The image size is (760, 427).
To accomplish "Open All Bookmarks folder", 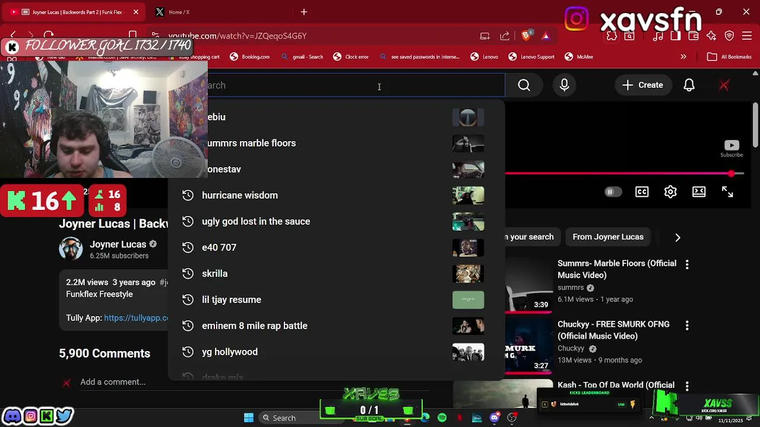I will point(730,57).
